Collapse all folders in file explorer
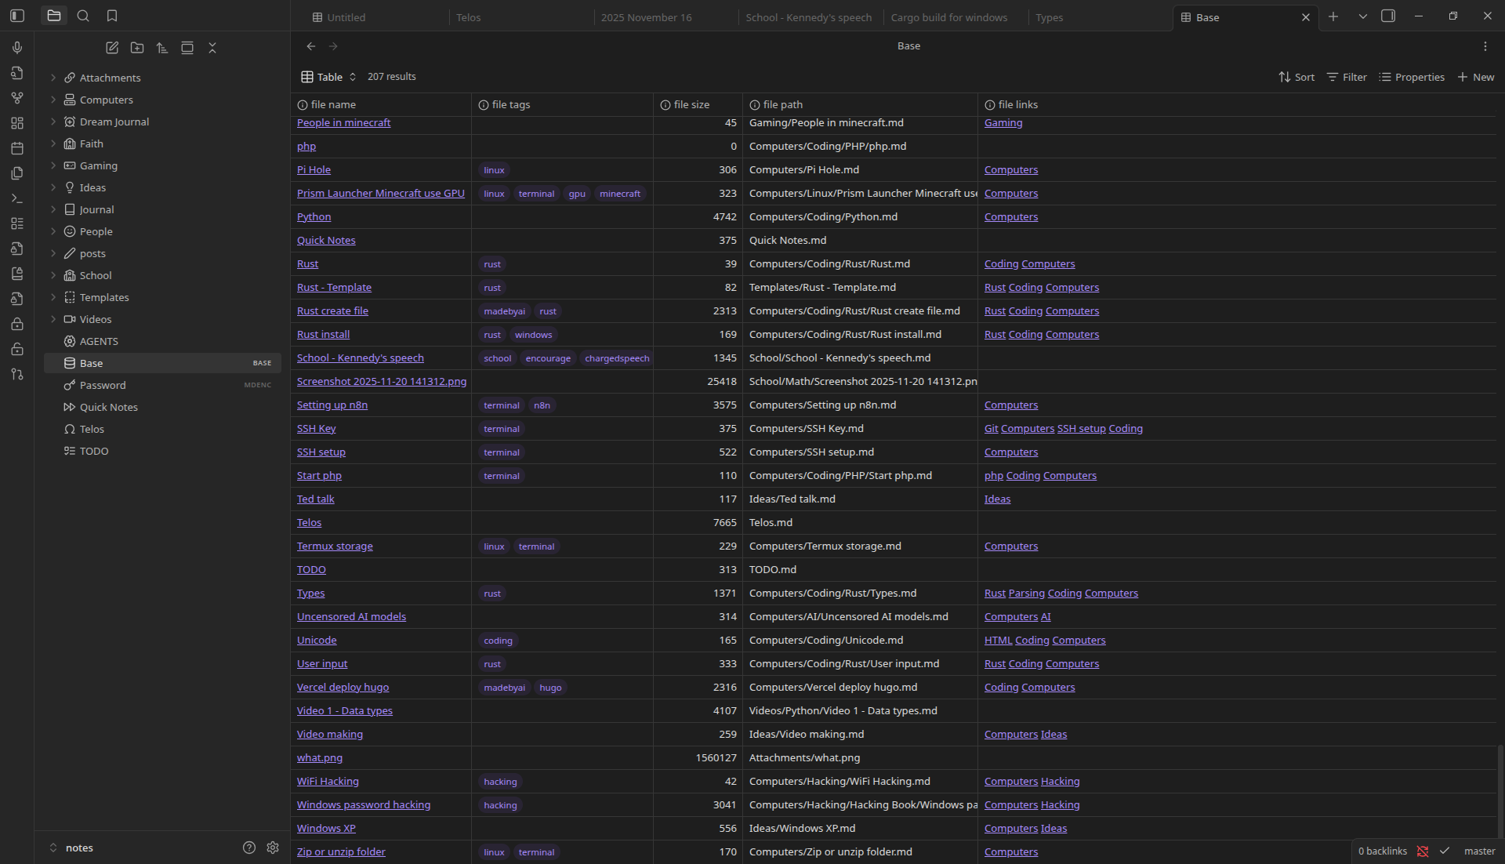 (x=212, y=48)
